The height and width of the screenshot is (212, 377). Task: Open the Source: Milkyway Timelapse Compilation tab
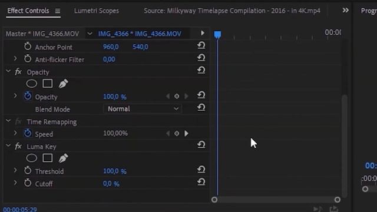(232, 11)
